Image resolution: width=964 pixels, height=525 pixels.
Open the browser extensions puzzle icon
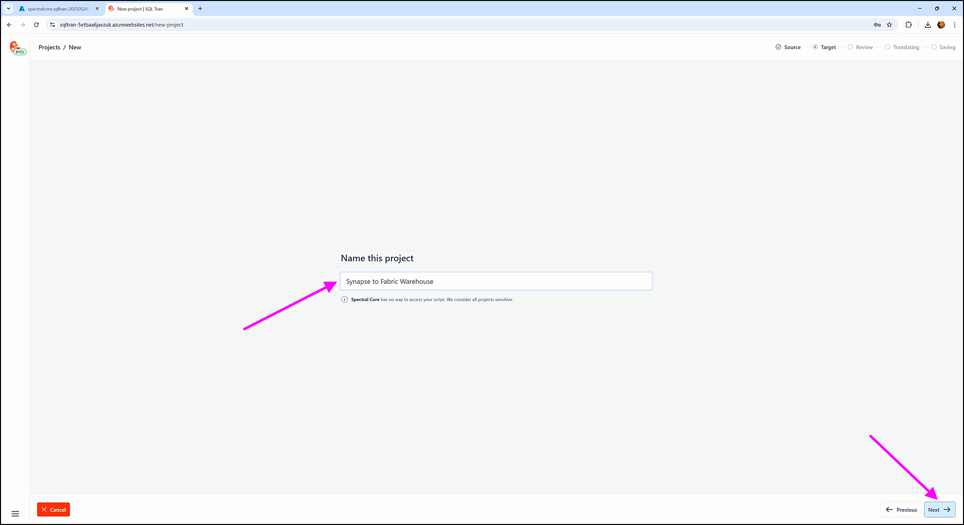tap(908, 25)
